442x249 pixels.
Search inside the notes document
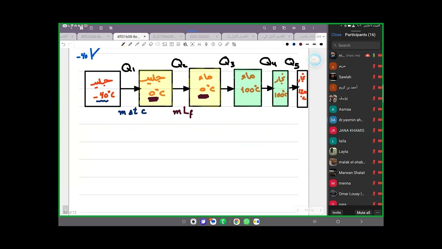(265, 28)
